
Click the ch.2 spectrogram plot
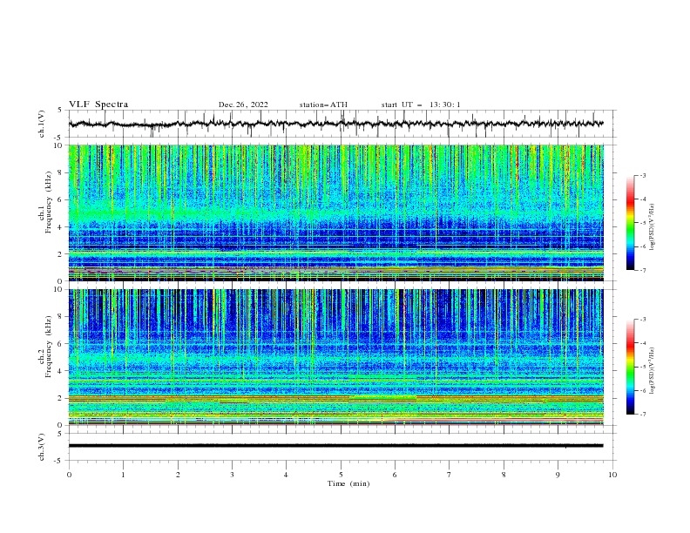336,357
